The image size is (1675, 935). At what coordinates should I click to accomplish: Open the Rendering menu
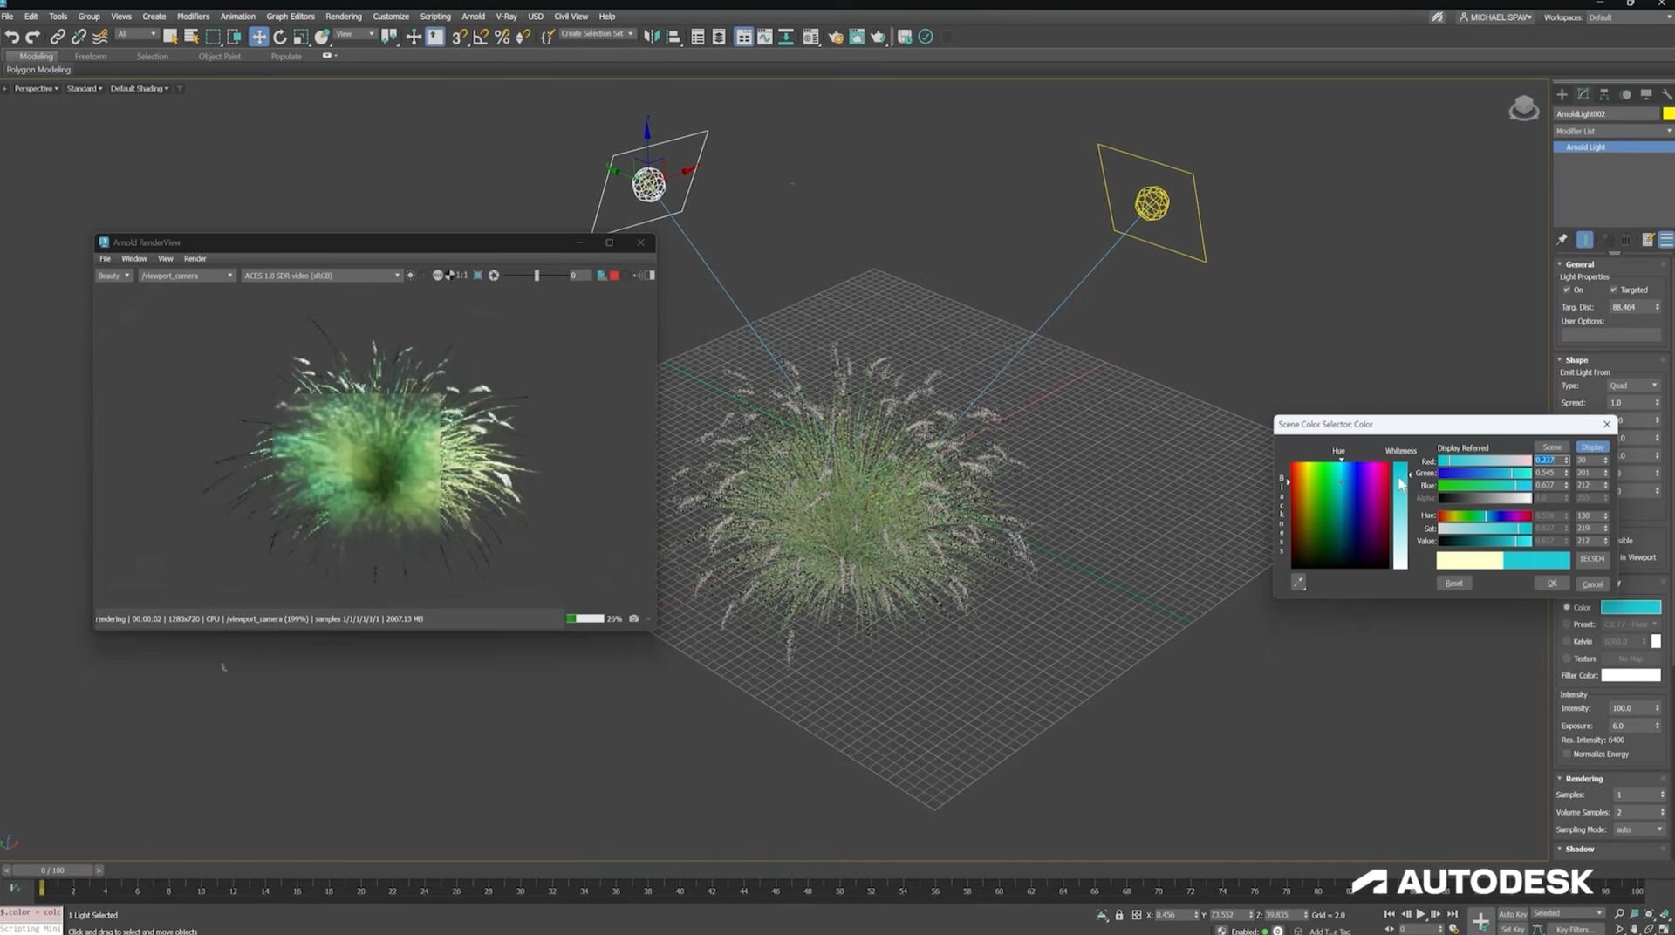pos(343,17)
